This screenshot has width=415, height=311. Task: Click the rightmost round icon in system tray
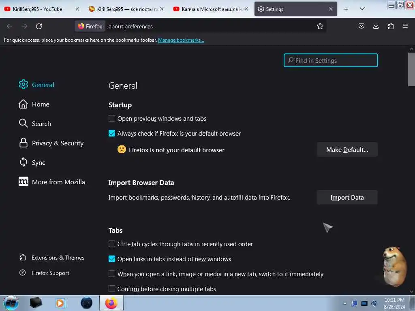(x=374, y=303)
